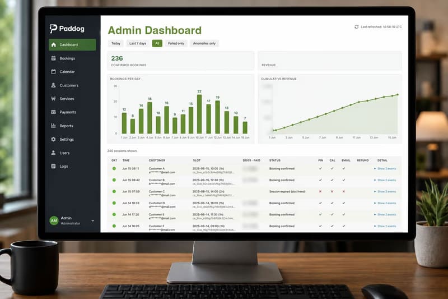
Task: Click the Paddog logo icon
Action: (53, 29)
